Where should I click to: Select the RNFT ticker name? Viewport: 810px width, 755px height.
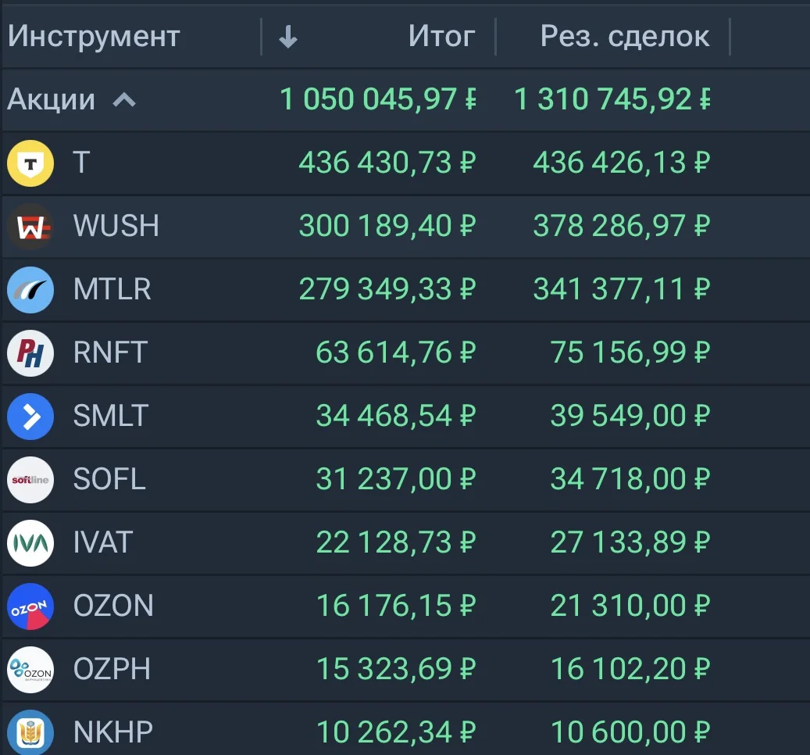point(111,352)
